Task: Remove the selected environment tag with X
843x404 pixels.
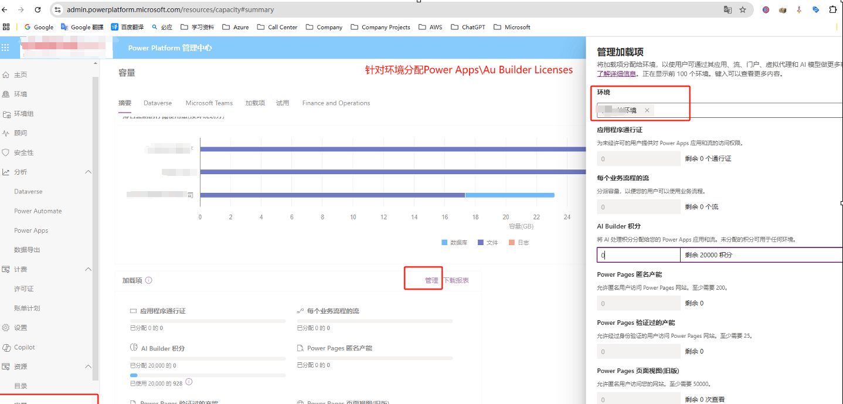Action: (647, 110)
